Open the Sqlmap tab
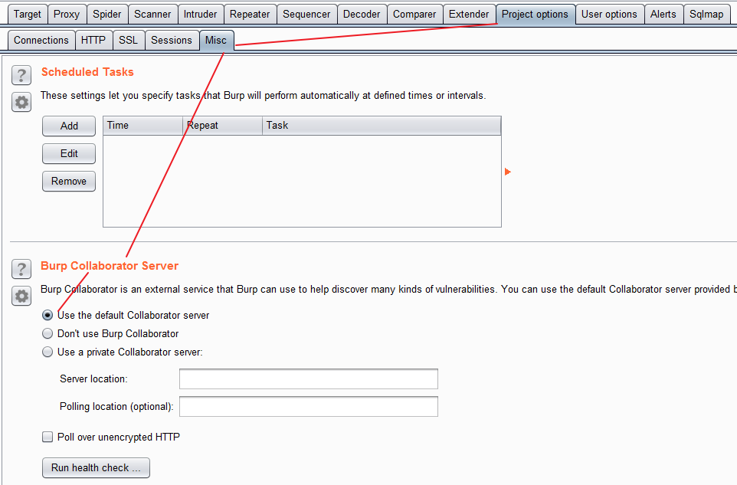The width and height of the screenshot is (737, 485). [707, 14]
